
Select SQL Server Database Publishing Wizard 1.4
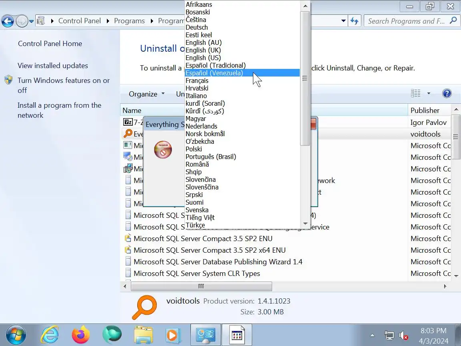218,262
